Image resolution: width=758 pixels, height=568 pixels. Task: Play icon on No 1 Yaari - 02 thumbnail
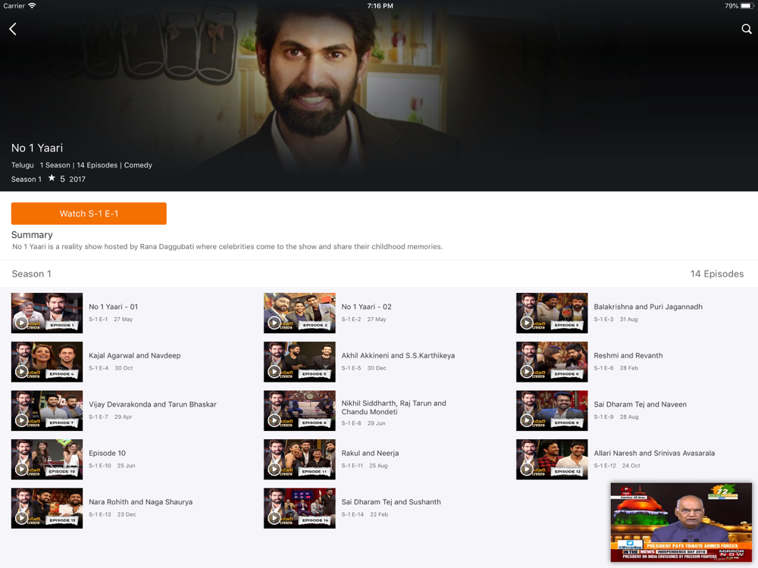(274, 323)
